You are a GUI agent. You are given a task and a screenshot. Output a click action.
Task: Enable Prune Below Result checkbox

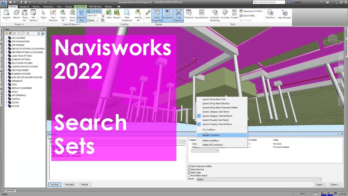click(189, 176)
